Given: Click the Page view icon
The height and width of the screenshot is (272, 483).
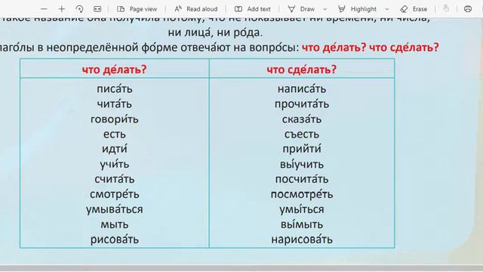Looking at the screenshot, I should [121, 9].
